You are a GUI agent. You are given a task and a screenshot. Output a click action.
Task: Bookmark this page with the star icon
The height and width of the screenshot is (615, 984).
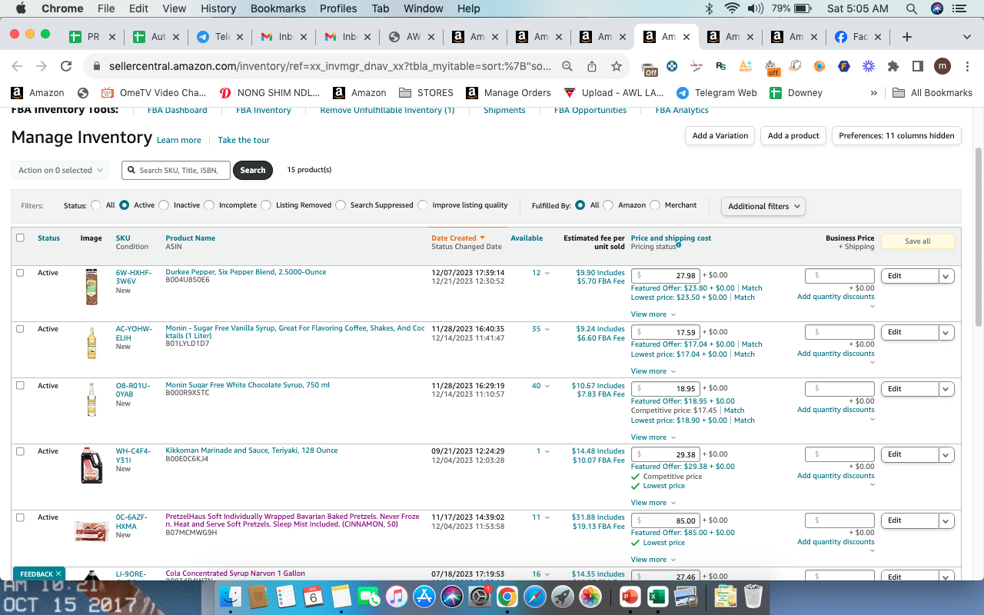(617, 66)
